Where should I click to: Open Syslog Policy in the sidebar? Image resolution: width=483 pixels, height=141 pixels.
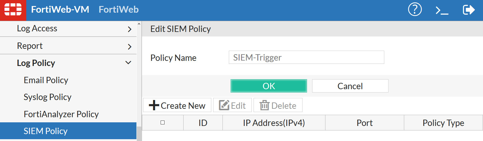pos(47,97)
